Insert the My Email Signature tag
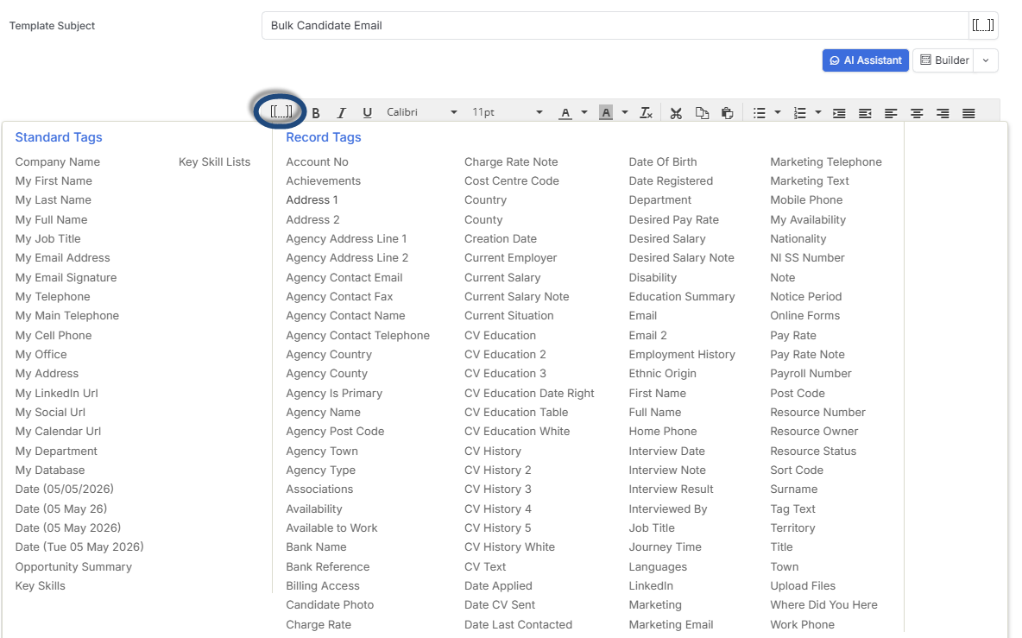The height and width of the screenshot is (638, 1022). point(66,277)
